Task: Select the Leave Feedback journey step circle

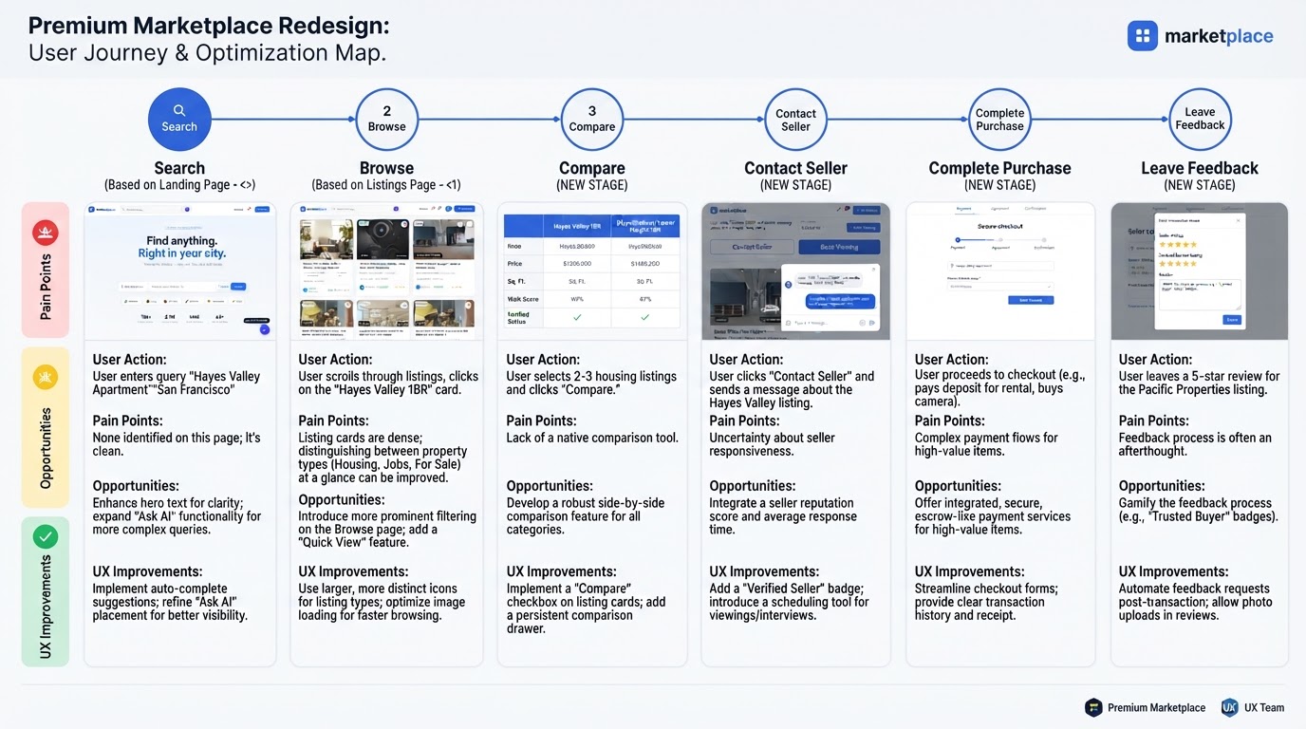Action: coord(1200,119)
